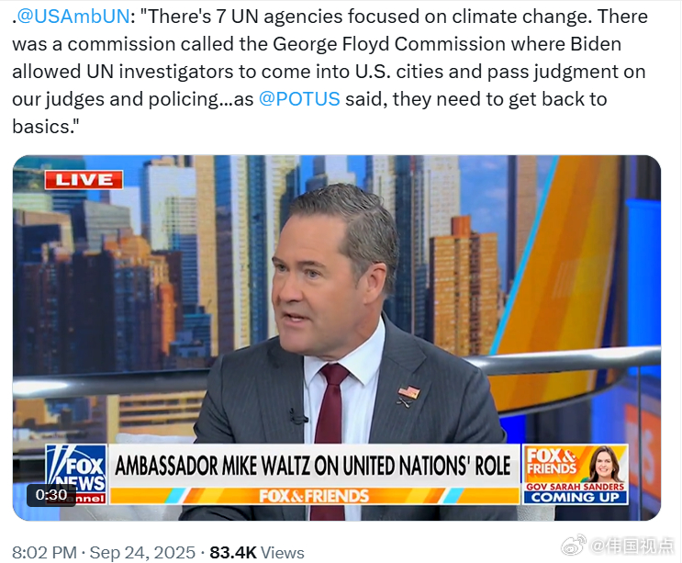The height and width of the screenshot is (563, 682).
Task: Click the lapel microphone on the jacket
Action: tap(298, 417)
